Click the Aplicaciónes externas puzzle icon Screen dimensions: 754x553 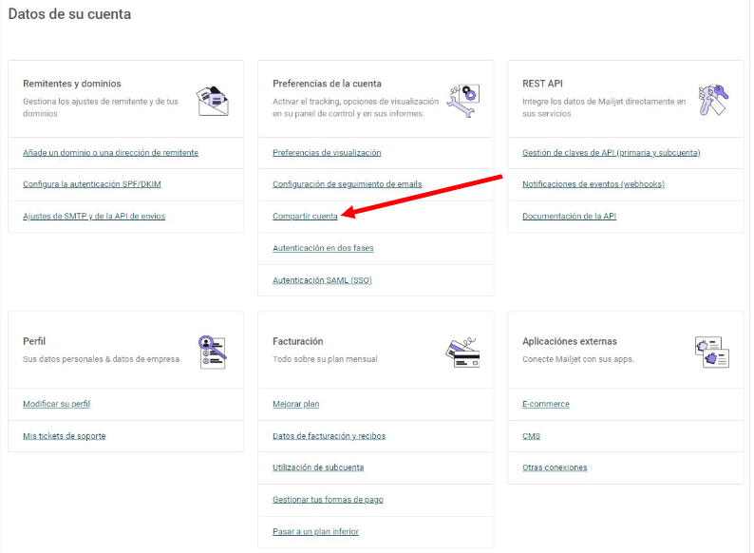click(712, 353)
